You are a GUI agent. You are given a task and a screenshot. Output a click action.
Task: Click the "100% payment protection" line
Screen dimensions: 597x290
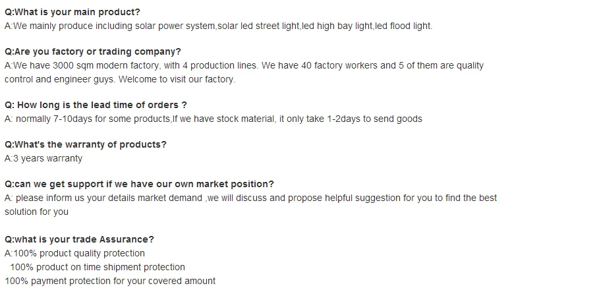point(109,281)
